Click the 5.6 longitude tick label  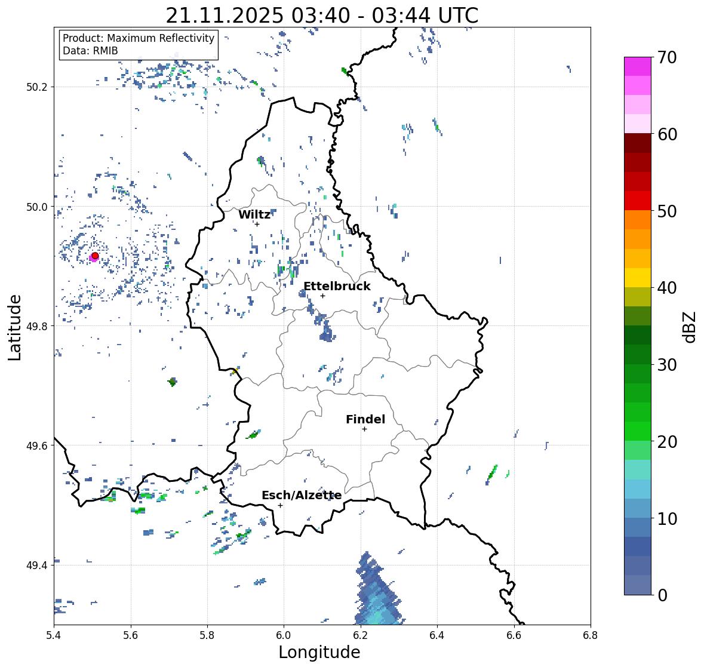(131, 635)
